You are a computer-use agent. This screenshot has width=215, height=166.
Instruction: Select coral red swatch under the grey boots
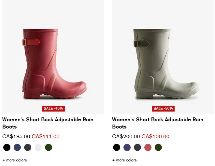click(148, 147)
